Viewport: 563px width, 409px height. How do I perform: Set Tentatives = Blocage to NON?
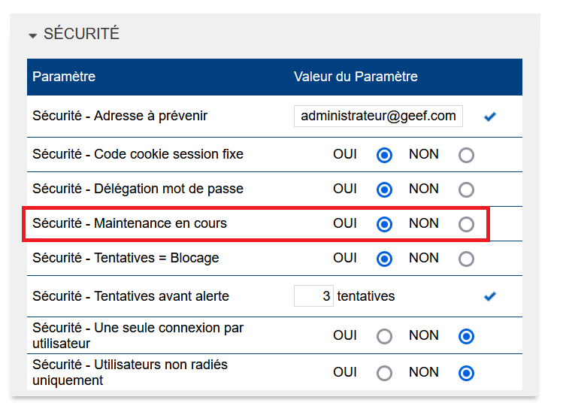466,259
